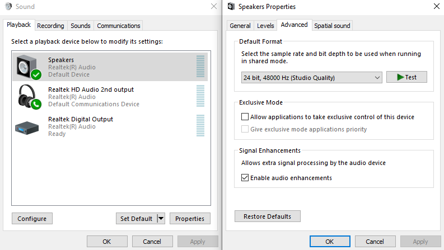The height and width of the screenshot is (250, 444).
Task: Select Realtek HD Audio 2nd output in list
Action: coord(91,97)
